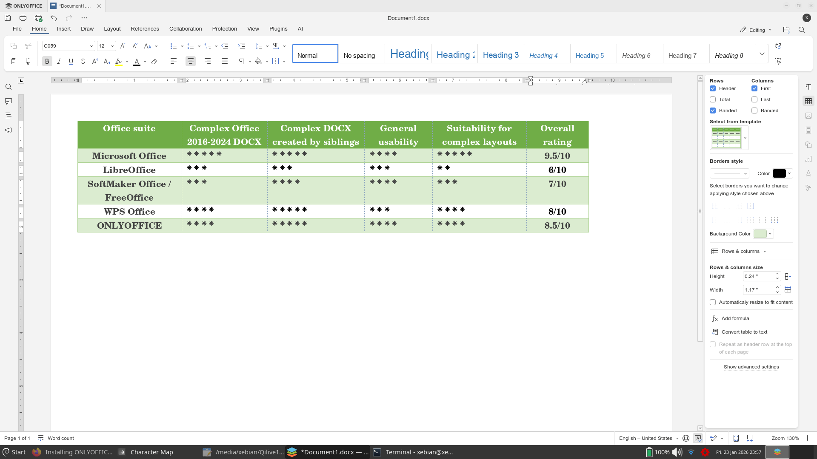This screenshot has height=459, width=817.
Task: Click the clear style eraser icon
Action: coord(154,61)
